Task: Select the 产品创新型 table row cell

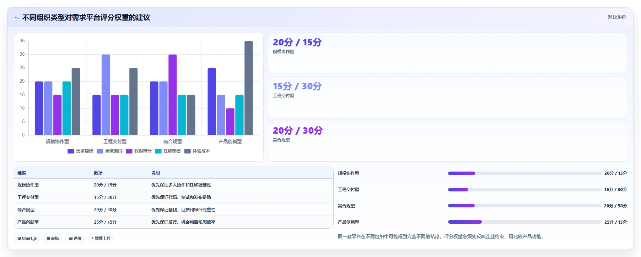Action: tap(28, 222)
